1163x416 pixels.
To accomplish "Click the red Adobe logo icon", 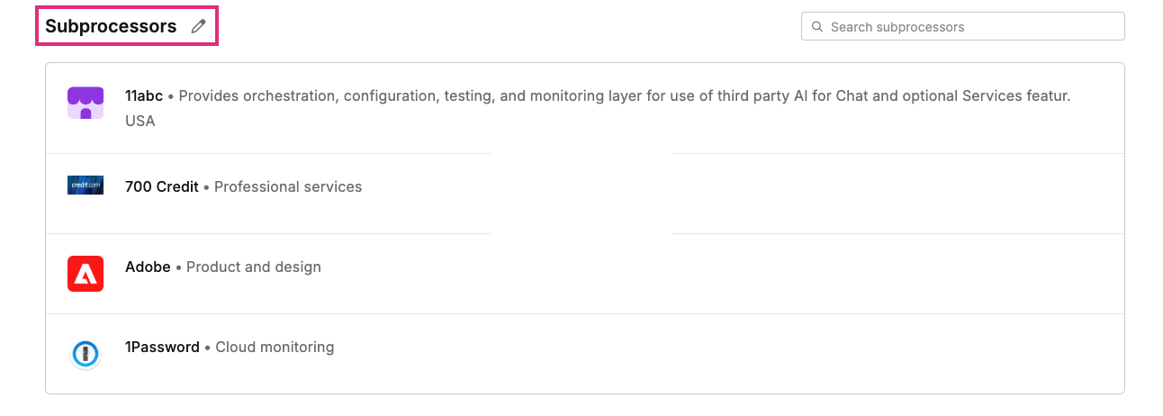I will click(86, 274).
